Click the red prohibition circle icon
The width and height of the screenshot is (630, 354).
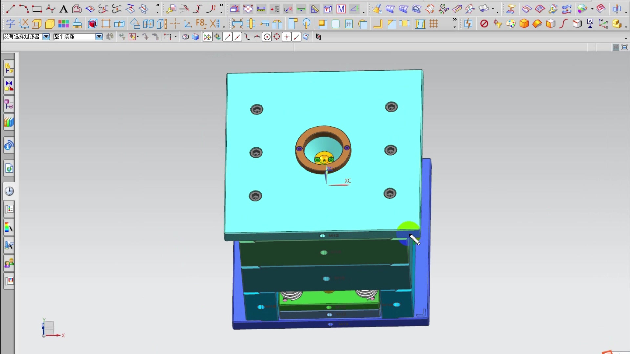click(x=484, y=24)
